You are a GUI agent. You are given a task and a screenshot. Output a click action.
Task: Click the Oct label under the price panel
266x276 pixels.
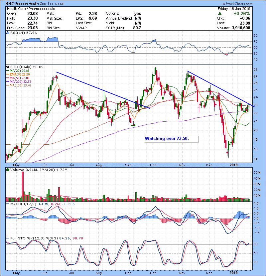click(x=153, y=165)
